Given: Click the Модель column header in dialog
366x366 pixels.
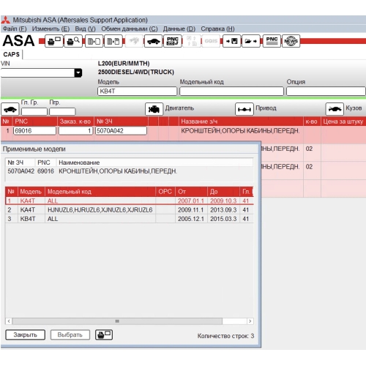Looking at the screenshot, I should point(31,192).
